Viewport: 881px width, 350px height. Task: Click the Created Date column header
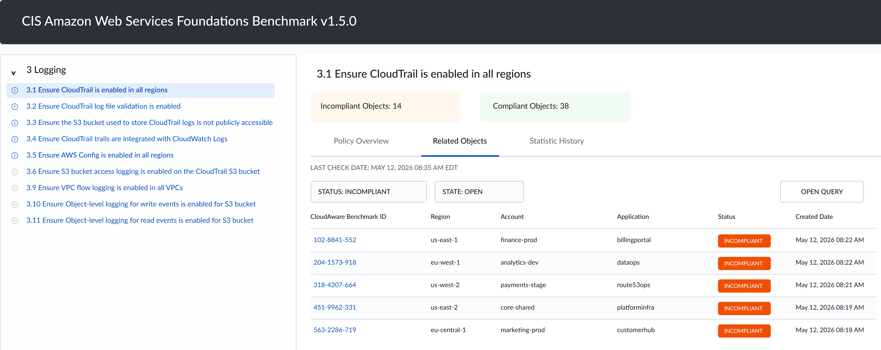[x=814, y=217]
